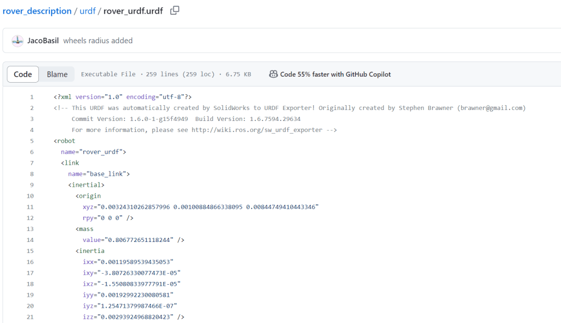Open the rover_description breadcrumb link
561x323 pixels.
[37, 11]
